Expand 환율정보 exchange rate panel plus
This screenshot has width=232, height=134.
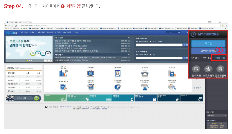40,68
